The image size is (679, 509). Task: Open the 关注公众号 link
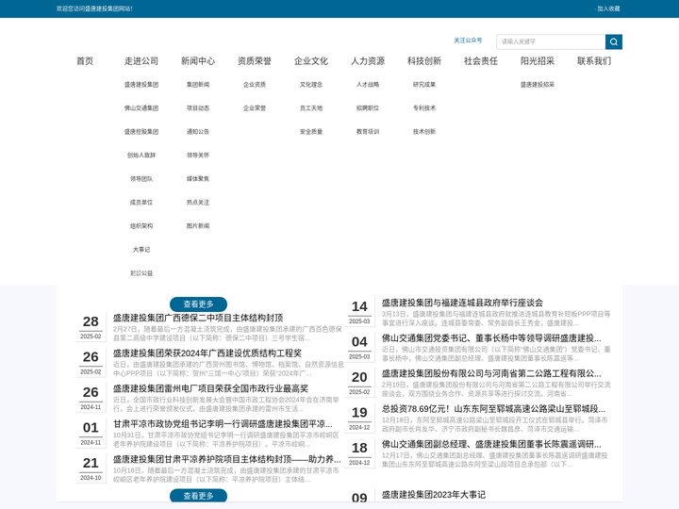pos(468,41)
